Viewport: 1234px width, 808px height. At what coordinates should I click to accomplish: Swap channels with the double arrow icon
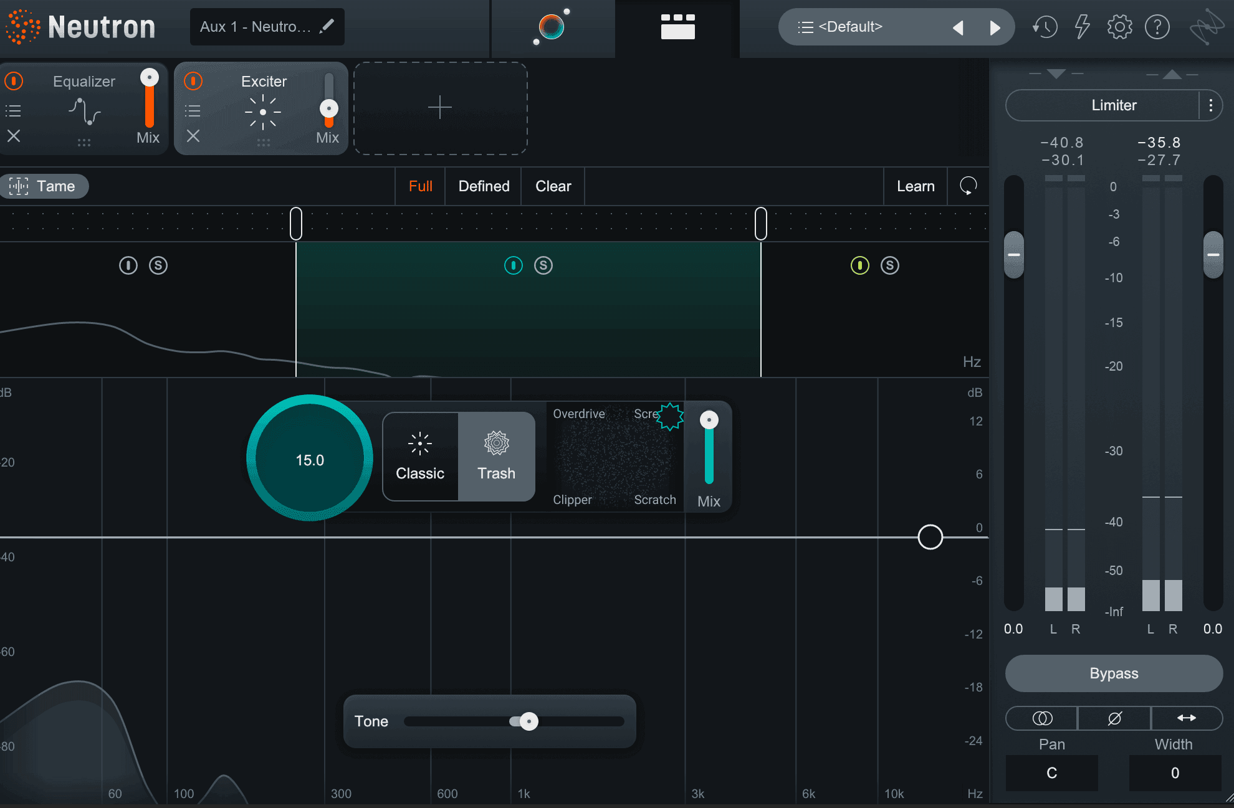point(1186,718)
